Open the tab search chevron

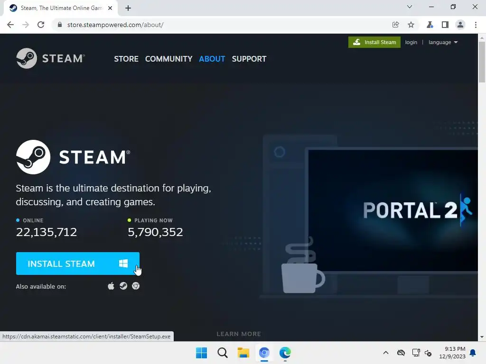pos(410,7)
